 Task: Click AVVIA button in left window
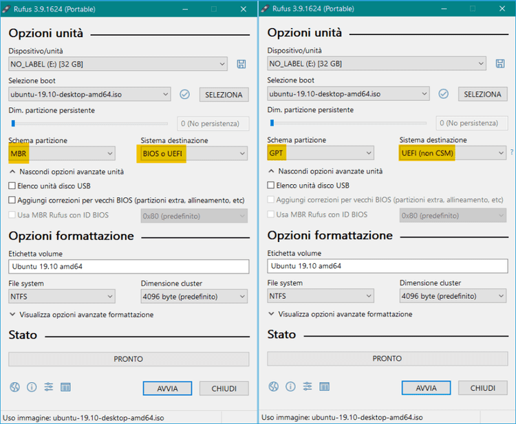pos(167,388)
